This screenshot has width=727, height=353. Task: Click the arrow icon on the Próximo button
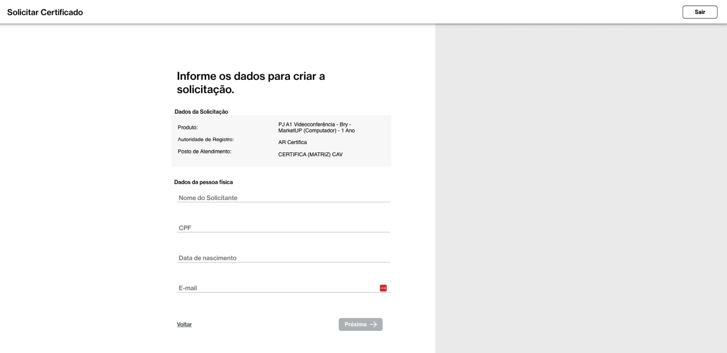click(374, 325)
